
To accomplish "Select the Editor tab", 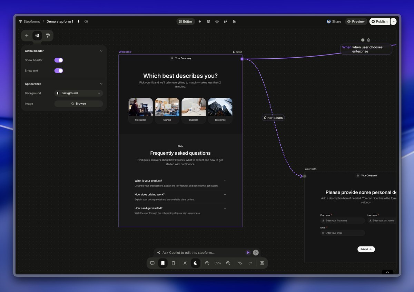I will [x=186, y=21].
